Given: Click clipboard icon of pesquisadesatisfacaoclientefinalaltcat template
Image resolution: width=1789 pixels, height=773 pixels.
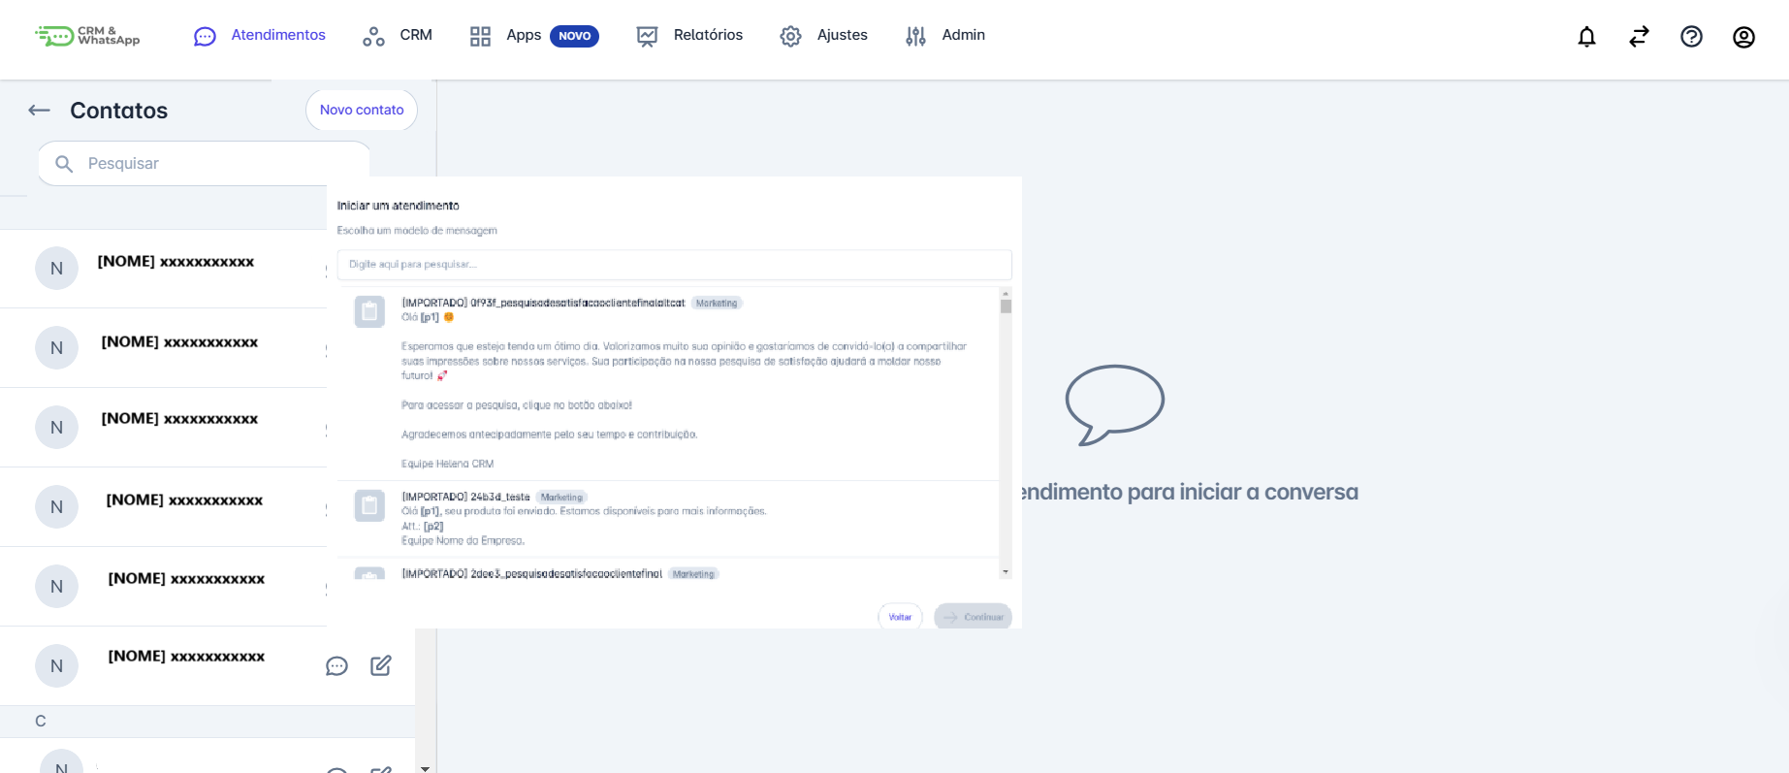Looking at the screenshot, I should coord(369,311).
